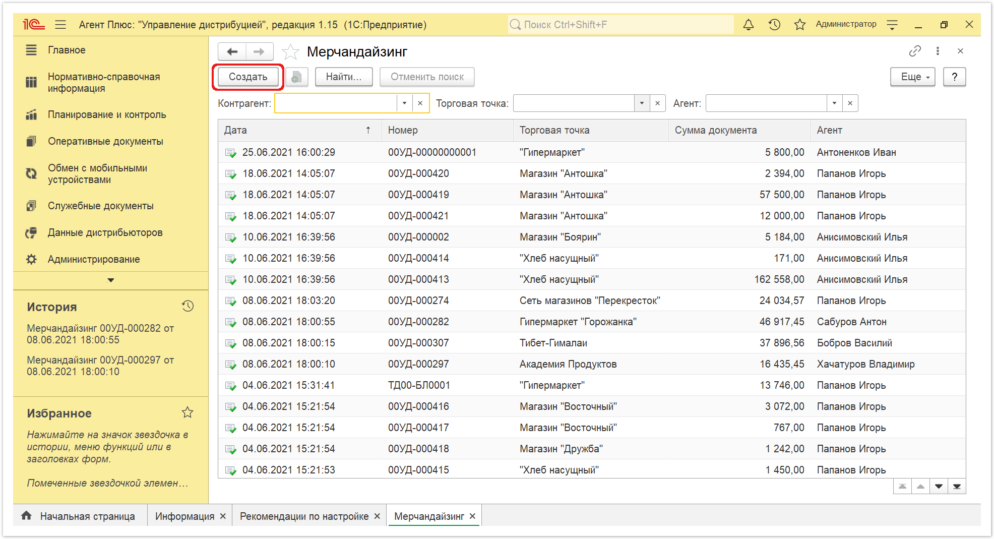
Task: Clear the Контрагент filter field
Action: pyautogui.click(x=420, y=103)
